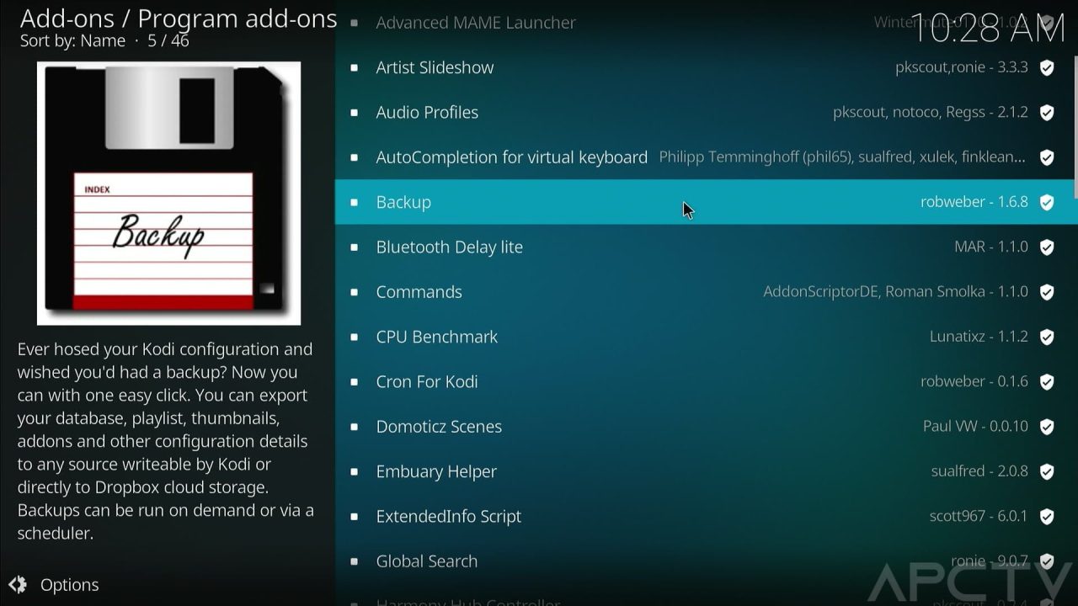Click author text MAR - 1.1.0
This screenshot has height=606, width=1078.
[991, 247]
